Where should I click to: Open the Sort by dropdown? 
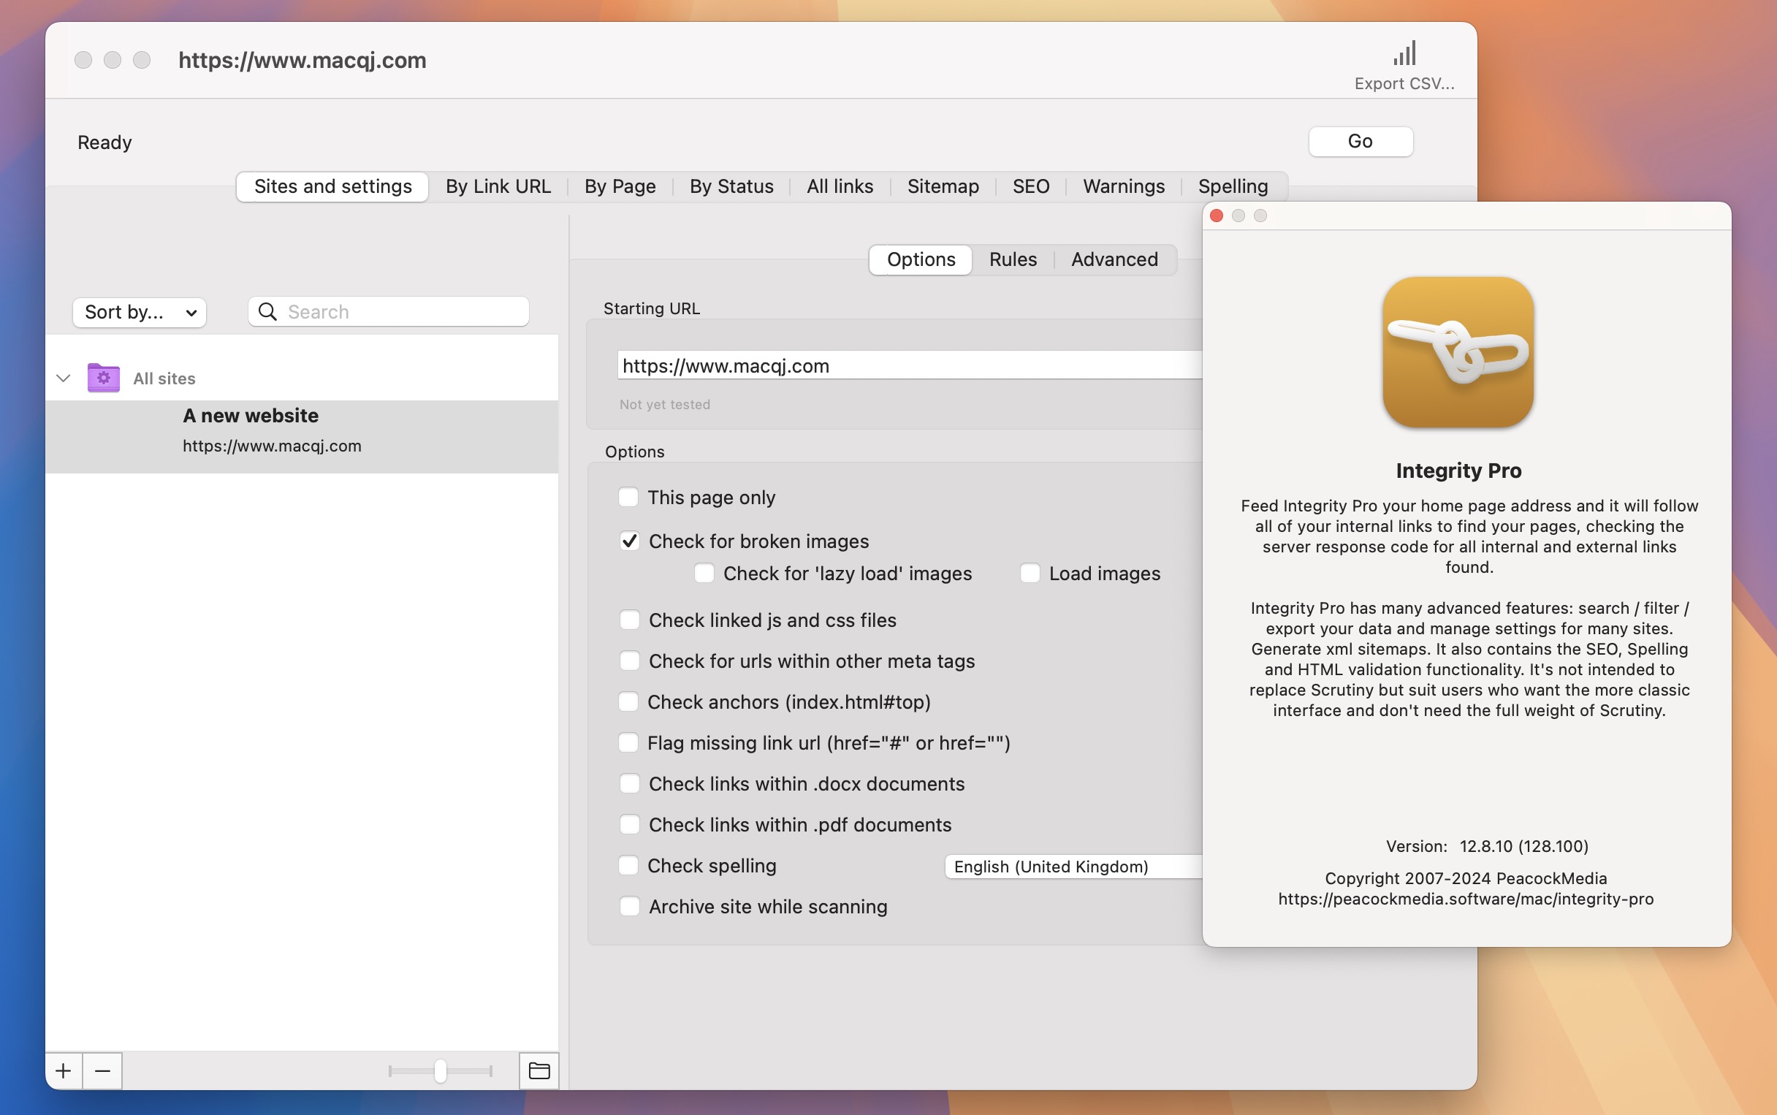pos(140,312)
